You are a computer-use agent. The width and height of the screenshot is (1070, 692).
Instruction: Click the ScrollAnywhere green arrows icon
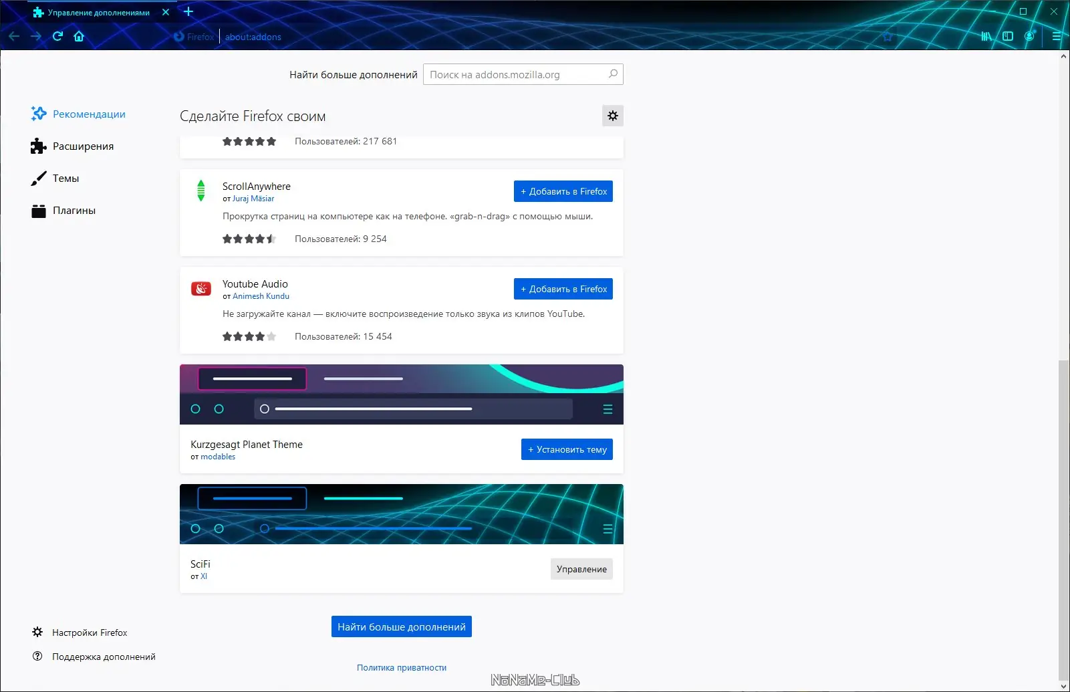click(201, 191)
